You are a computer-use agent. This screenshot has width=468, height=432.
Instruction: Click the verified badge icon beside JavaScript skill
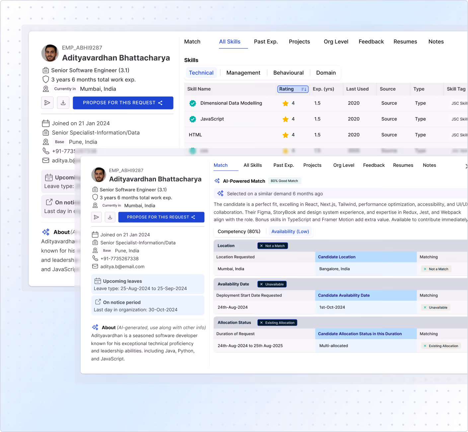click(x=193, y=119)
